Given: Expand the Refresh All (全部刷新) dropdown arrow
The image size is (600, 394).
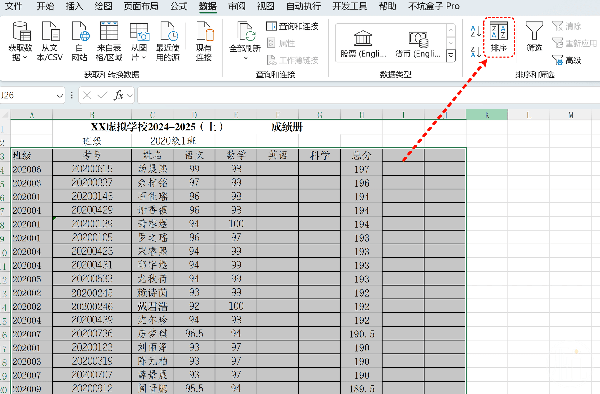Looking at the screenshot, I should [x=246, y=58].
